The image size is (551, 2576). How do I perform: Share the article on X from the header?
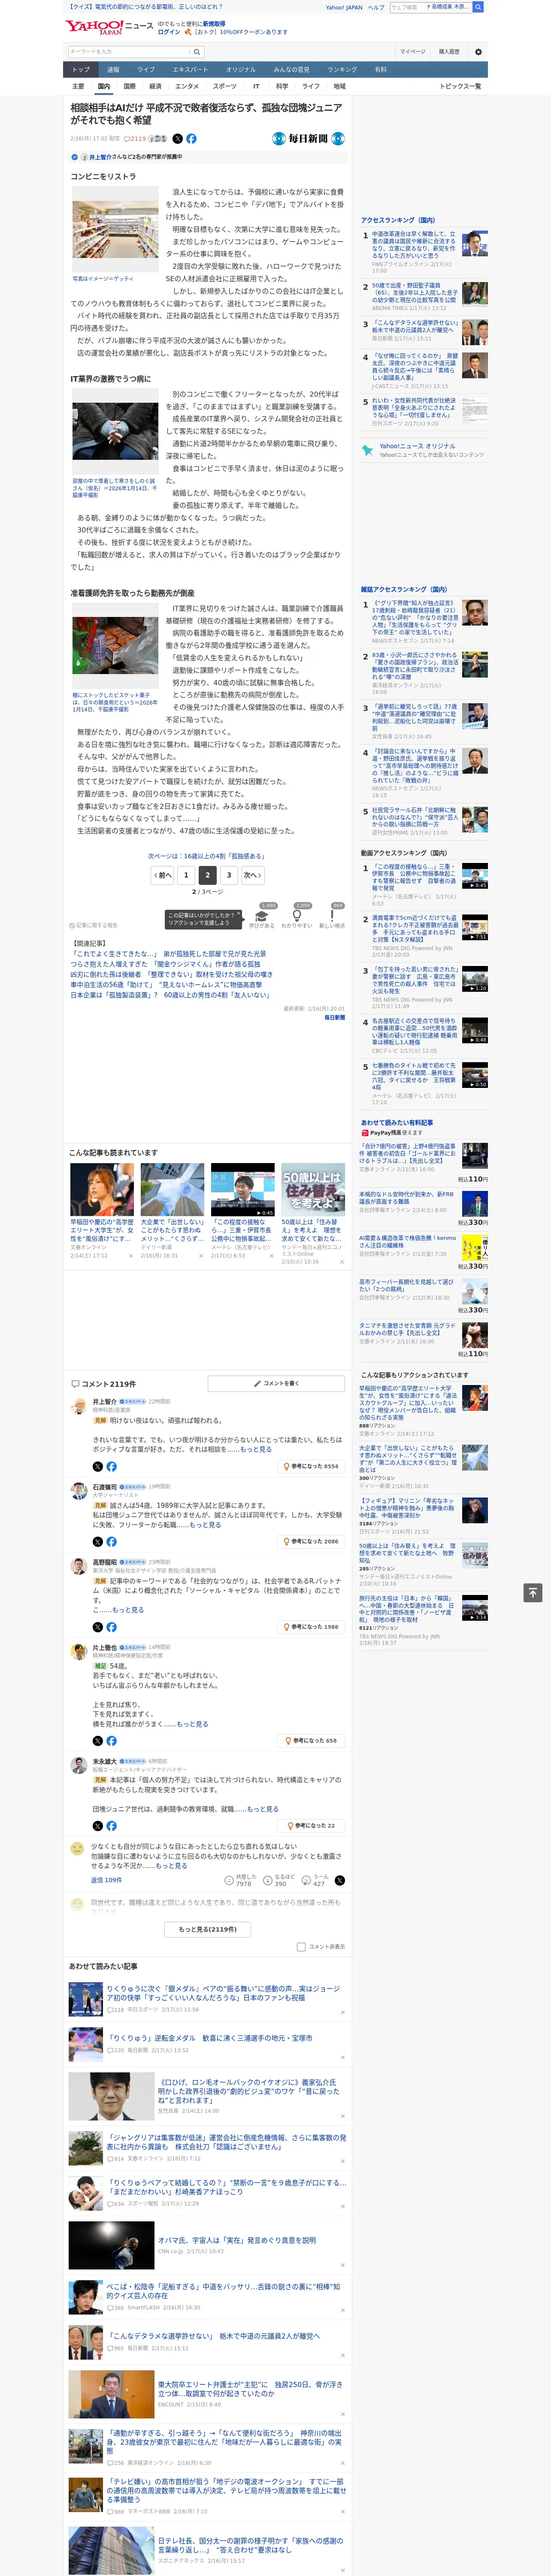click(x=178, y=139)
